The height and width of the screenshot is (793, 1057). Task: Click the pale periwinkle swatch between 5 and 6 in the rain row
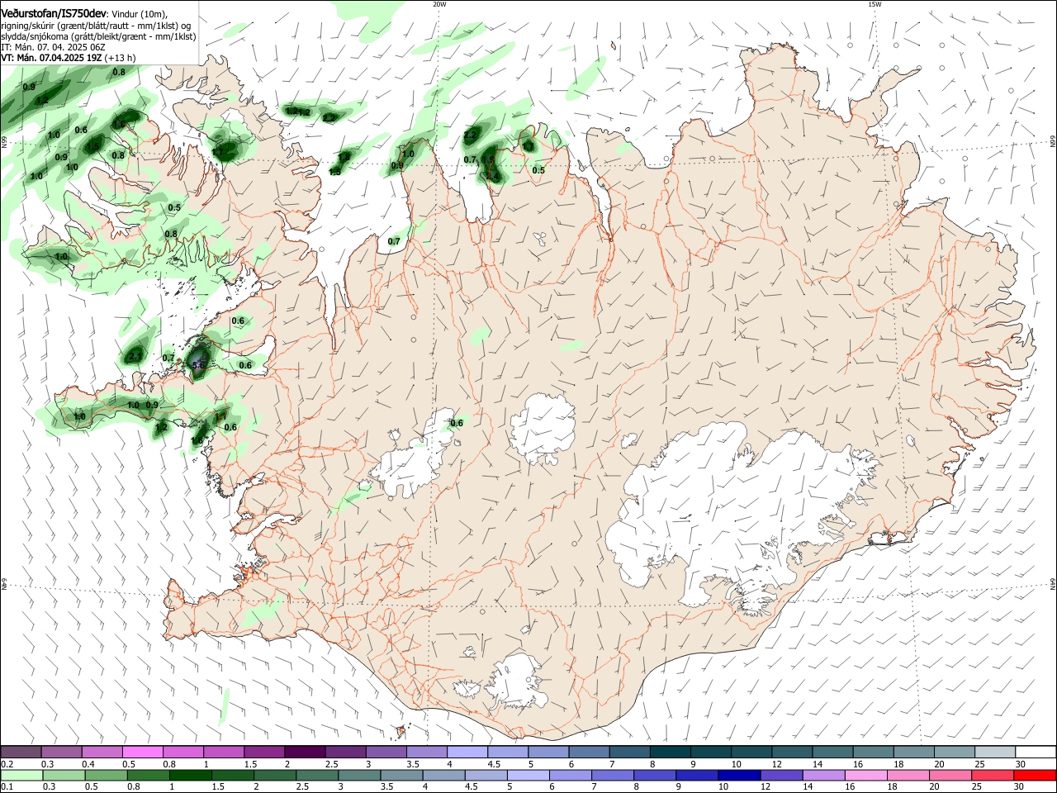(x=528, y=776)
